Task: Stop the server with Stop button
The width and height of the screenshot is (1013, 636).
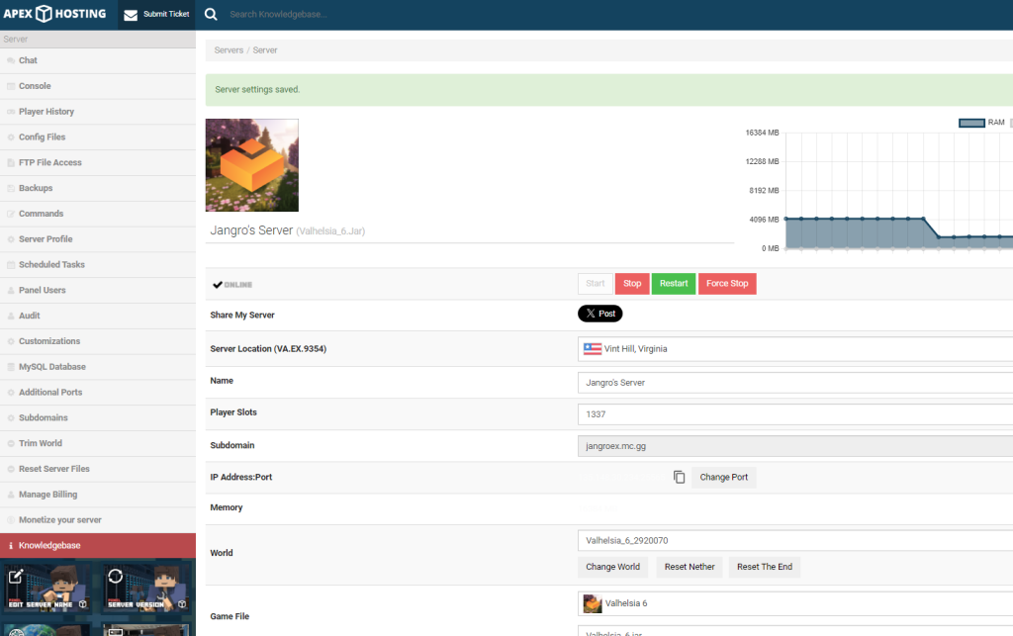Action: pyautogui.click(x=632, y=284)
